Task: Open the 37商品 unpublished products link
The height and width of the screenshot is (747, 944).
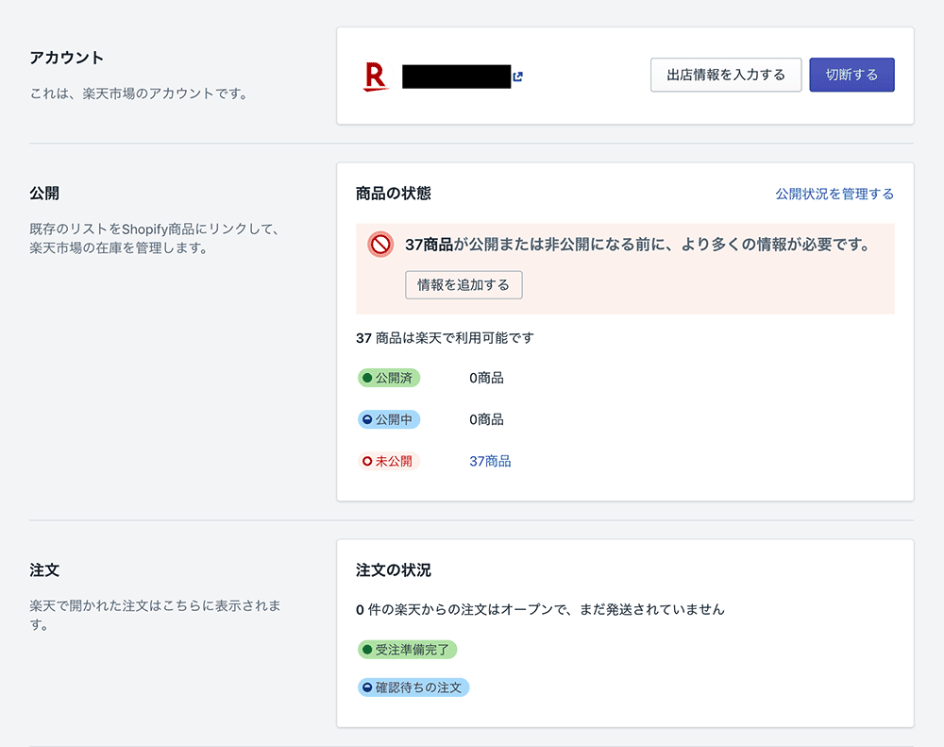Action: coord(489,461)
